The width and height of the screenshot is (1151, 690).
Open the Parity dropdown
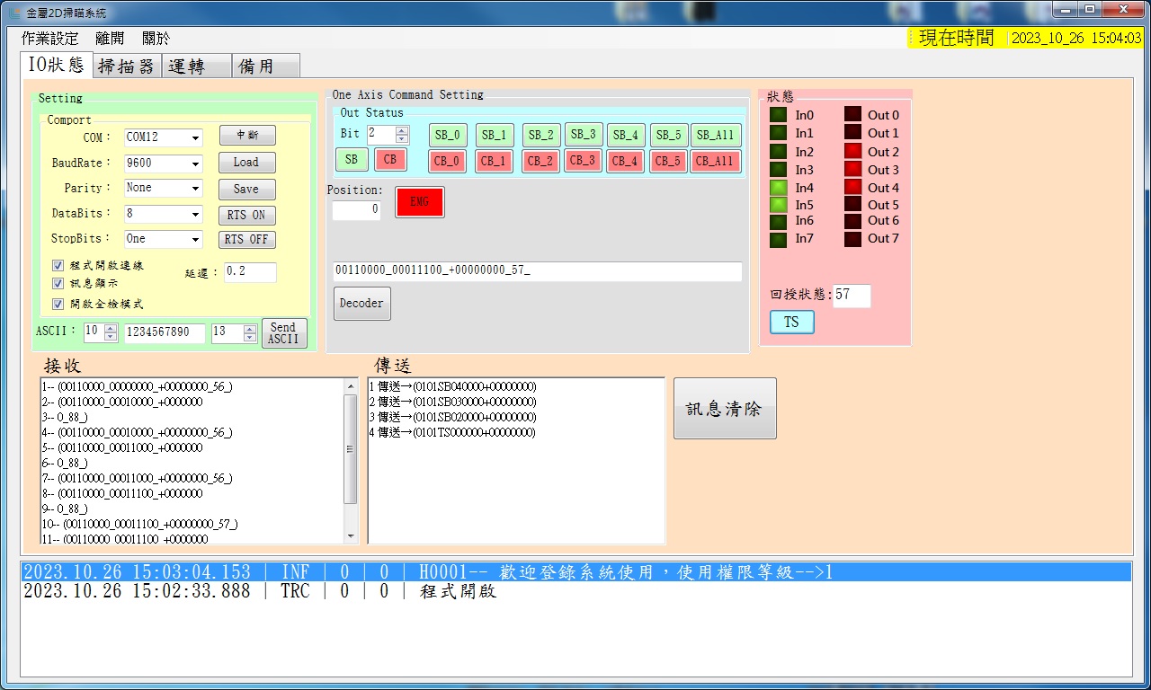195,189
